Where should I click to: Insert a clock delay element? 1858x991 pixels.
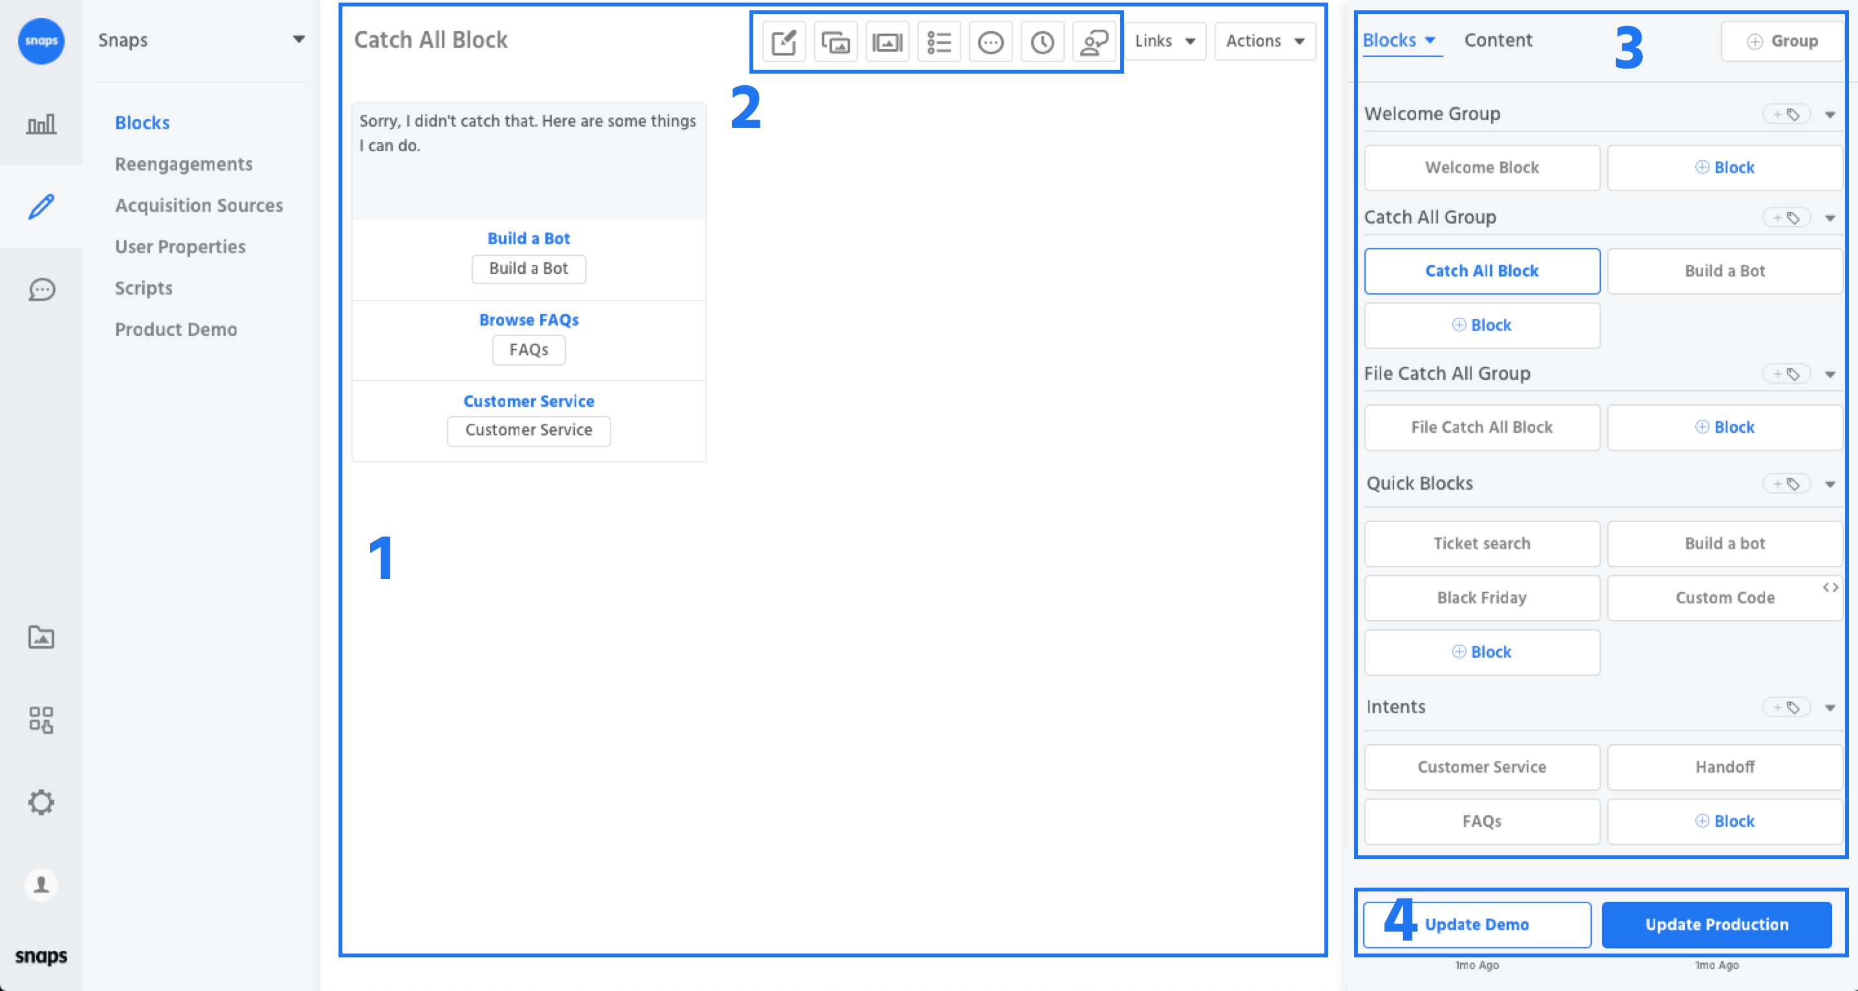click(1042, 42)
